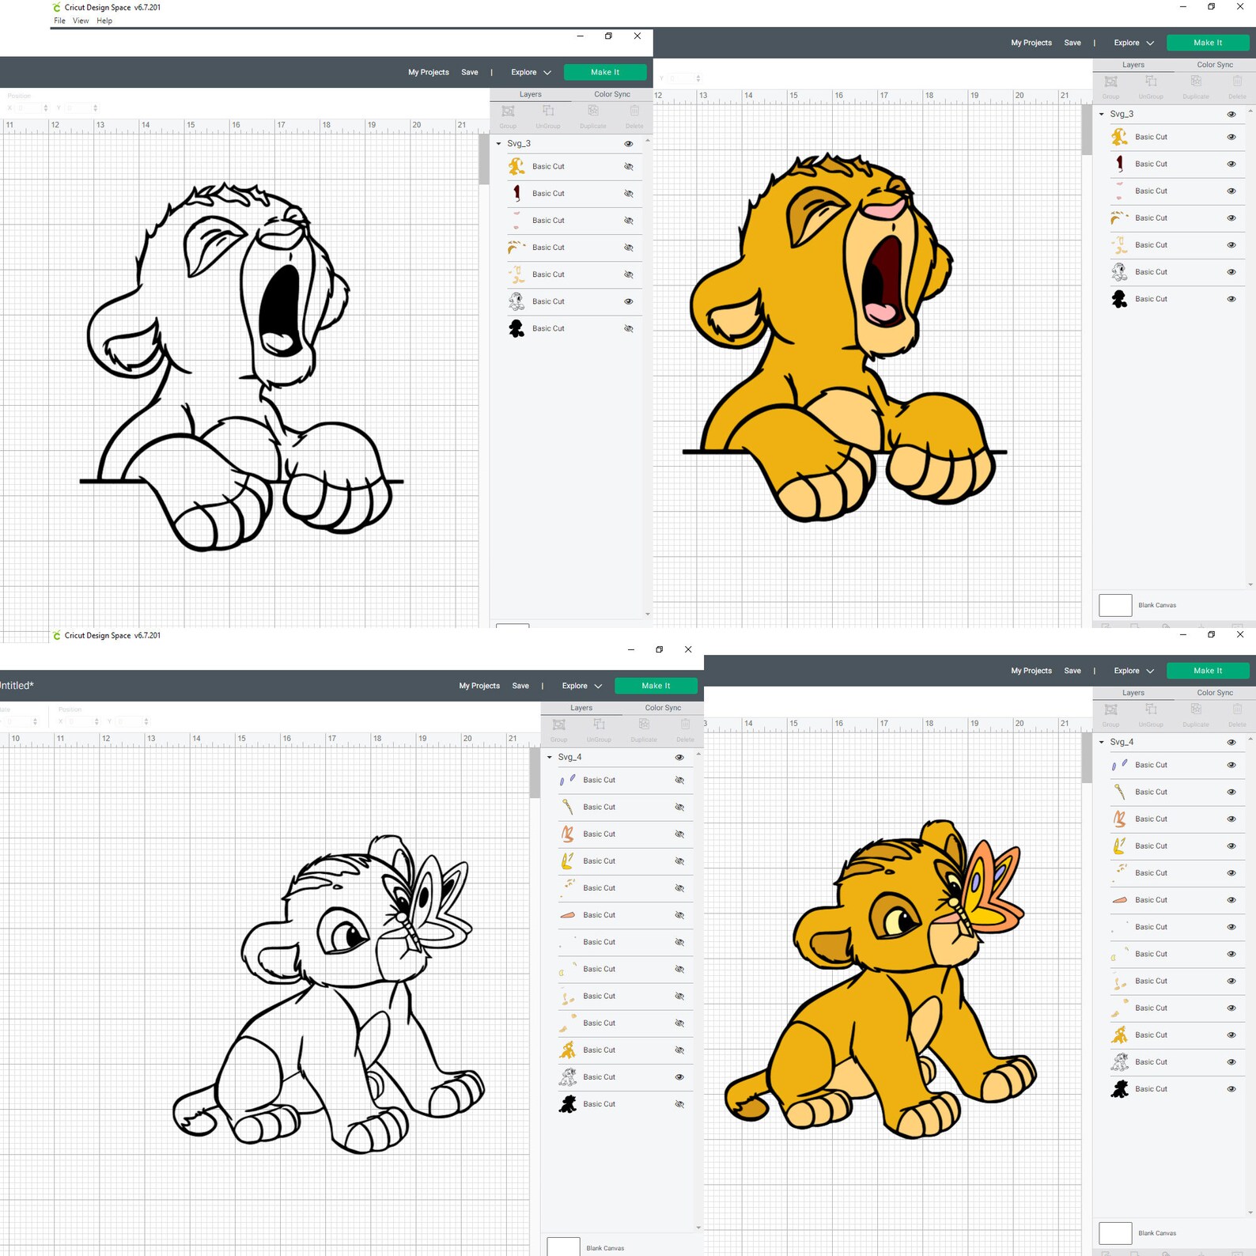Open Explore machine dropdown in bottom-left window
Image resolution: width=1256 pixels, height=1256 pixels.
[x=581, y=686]
